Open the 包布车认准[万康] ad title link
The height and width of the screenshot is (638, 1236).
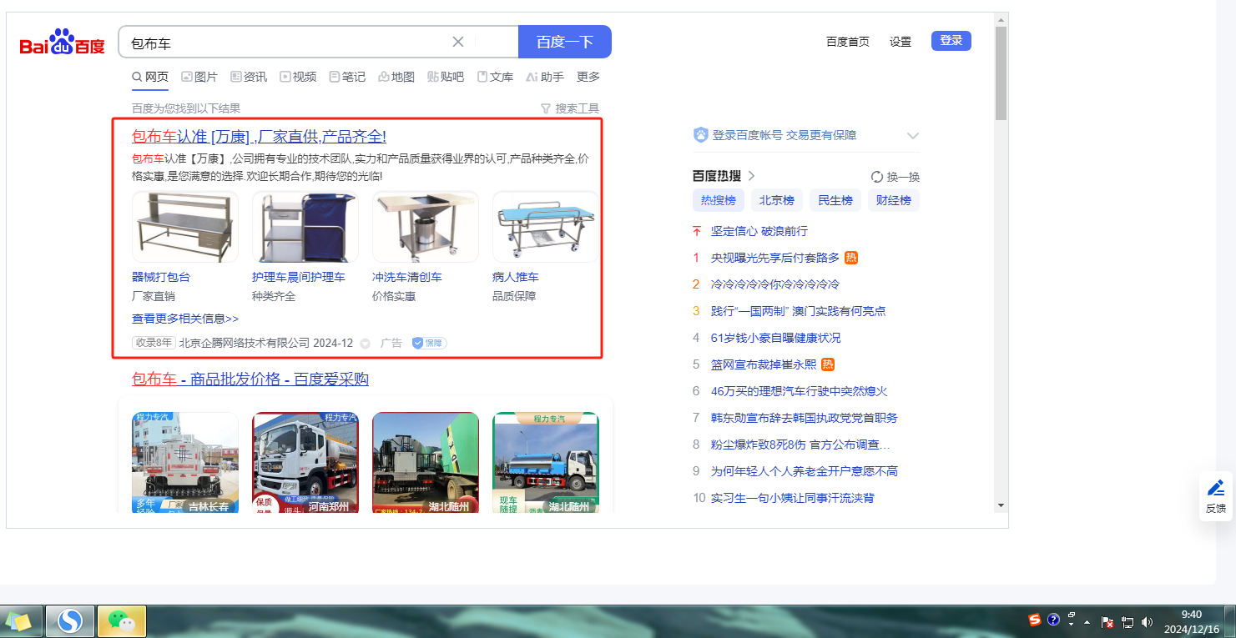pyautogui.click(x=259, y=137)
